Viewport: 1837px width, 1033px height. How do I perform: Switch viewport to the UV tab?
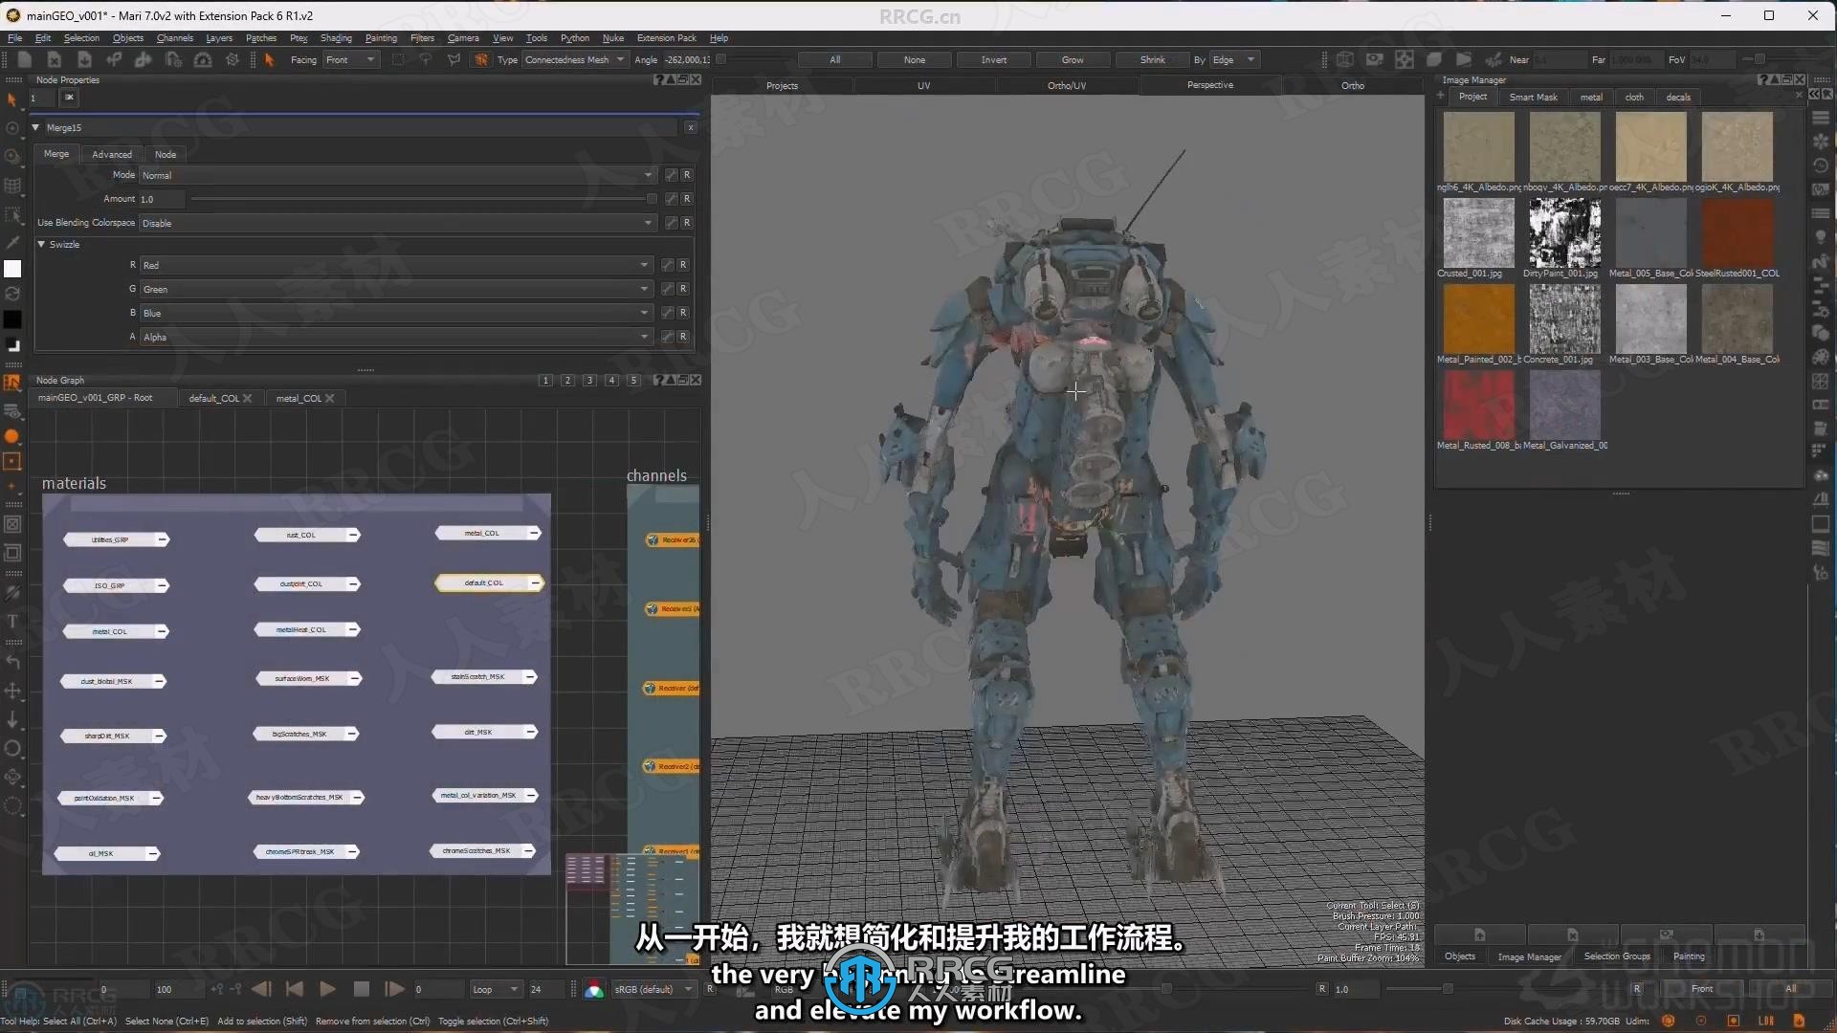[924, 85]
